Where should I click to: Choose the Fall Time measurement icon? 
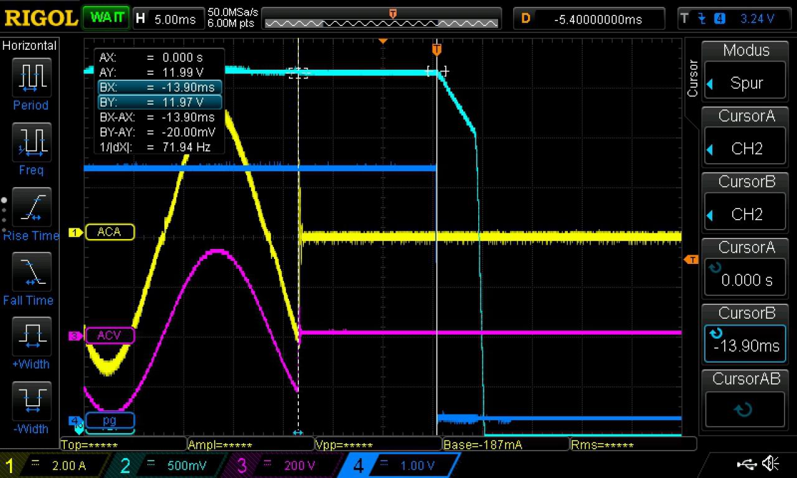pyautogui.click(x=31, y=273)
